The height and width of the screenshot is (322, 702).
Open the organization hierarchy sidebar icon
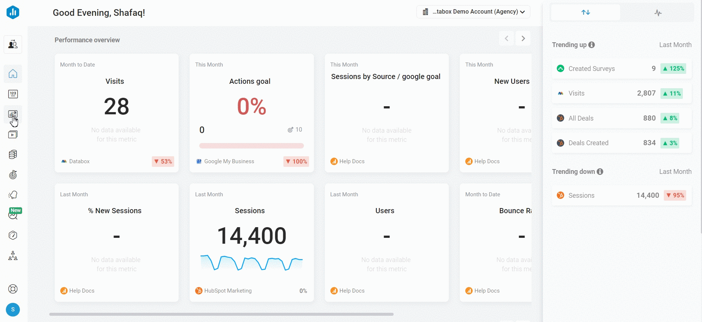click(13, 255)
